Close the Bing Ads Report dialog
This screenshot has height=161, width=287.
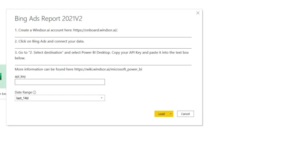pos(198,13)
